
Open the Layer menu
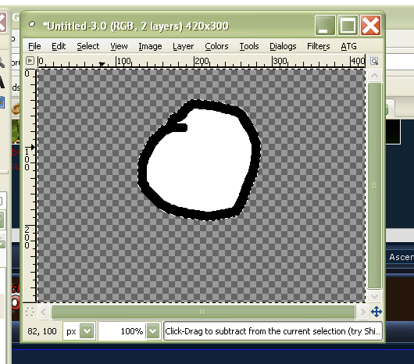pyautogui.click(x=184, y=46)
